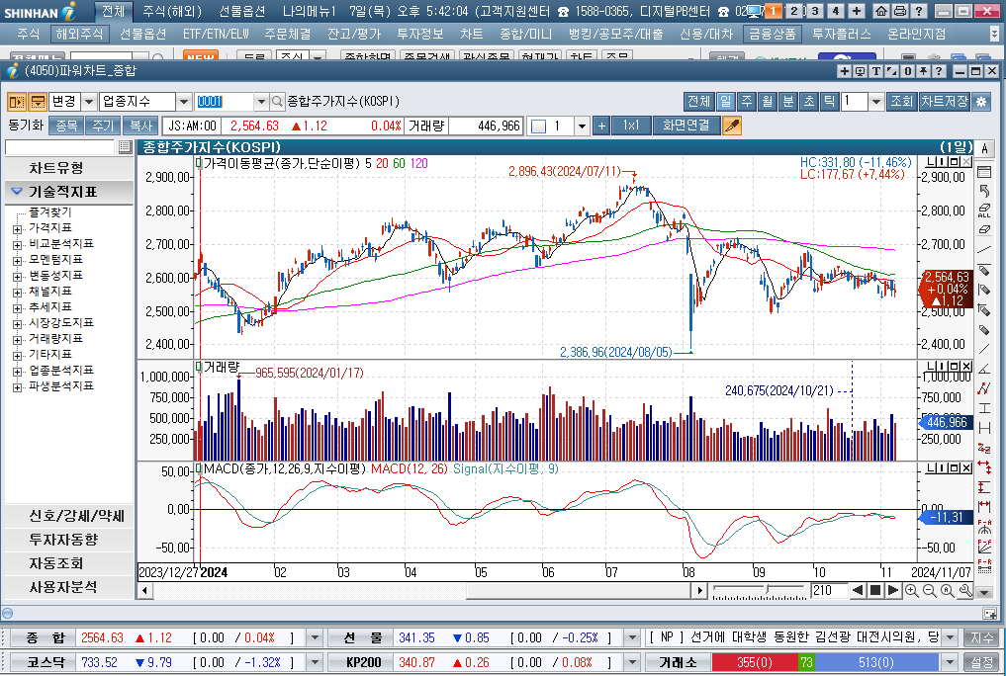Click the ALL eraser icon in right toolbar

click(984, 211)
